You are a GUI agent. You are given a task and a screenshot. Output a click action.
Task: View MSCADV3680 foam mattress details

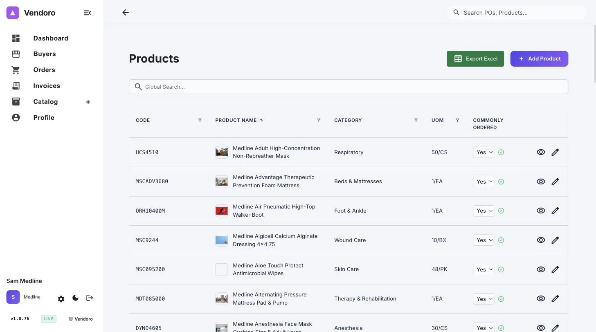pos(541,182)
